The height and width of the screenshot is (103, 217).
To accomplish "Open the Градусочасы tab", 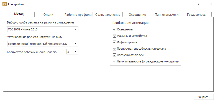I will click(x=197, y=15).
